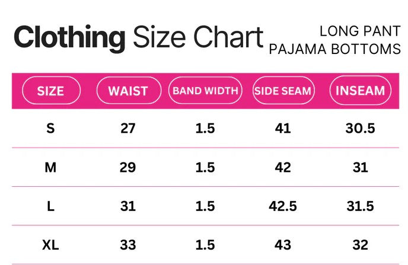The image size is (408, 265).
Task: Click inseam value 32 for size XL
Action: (x=360, y=245)
